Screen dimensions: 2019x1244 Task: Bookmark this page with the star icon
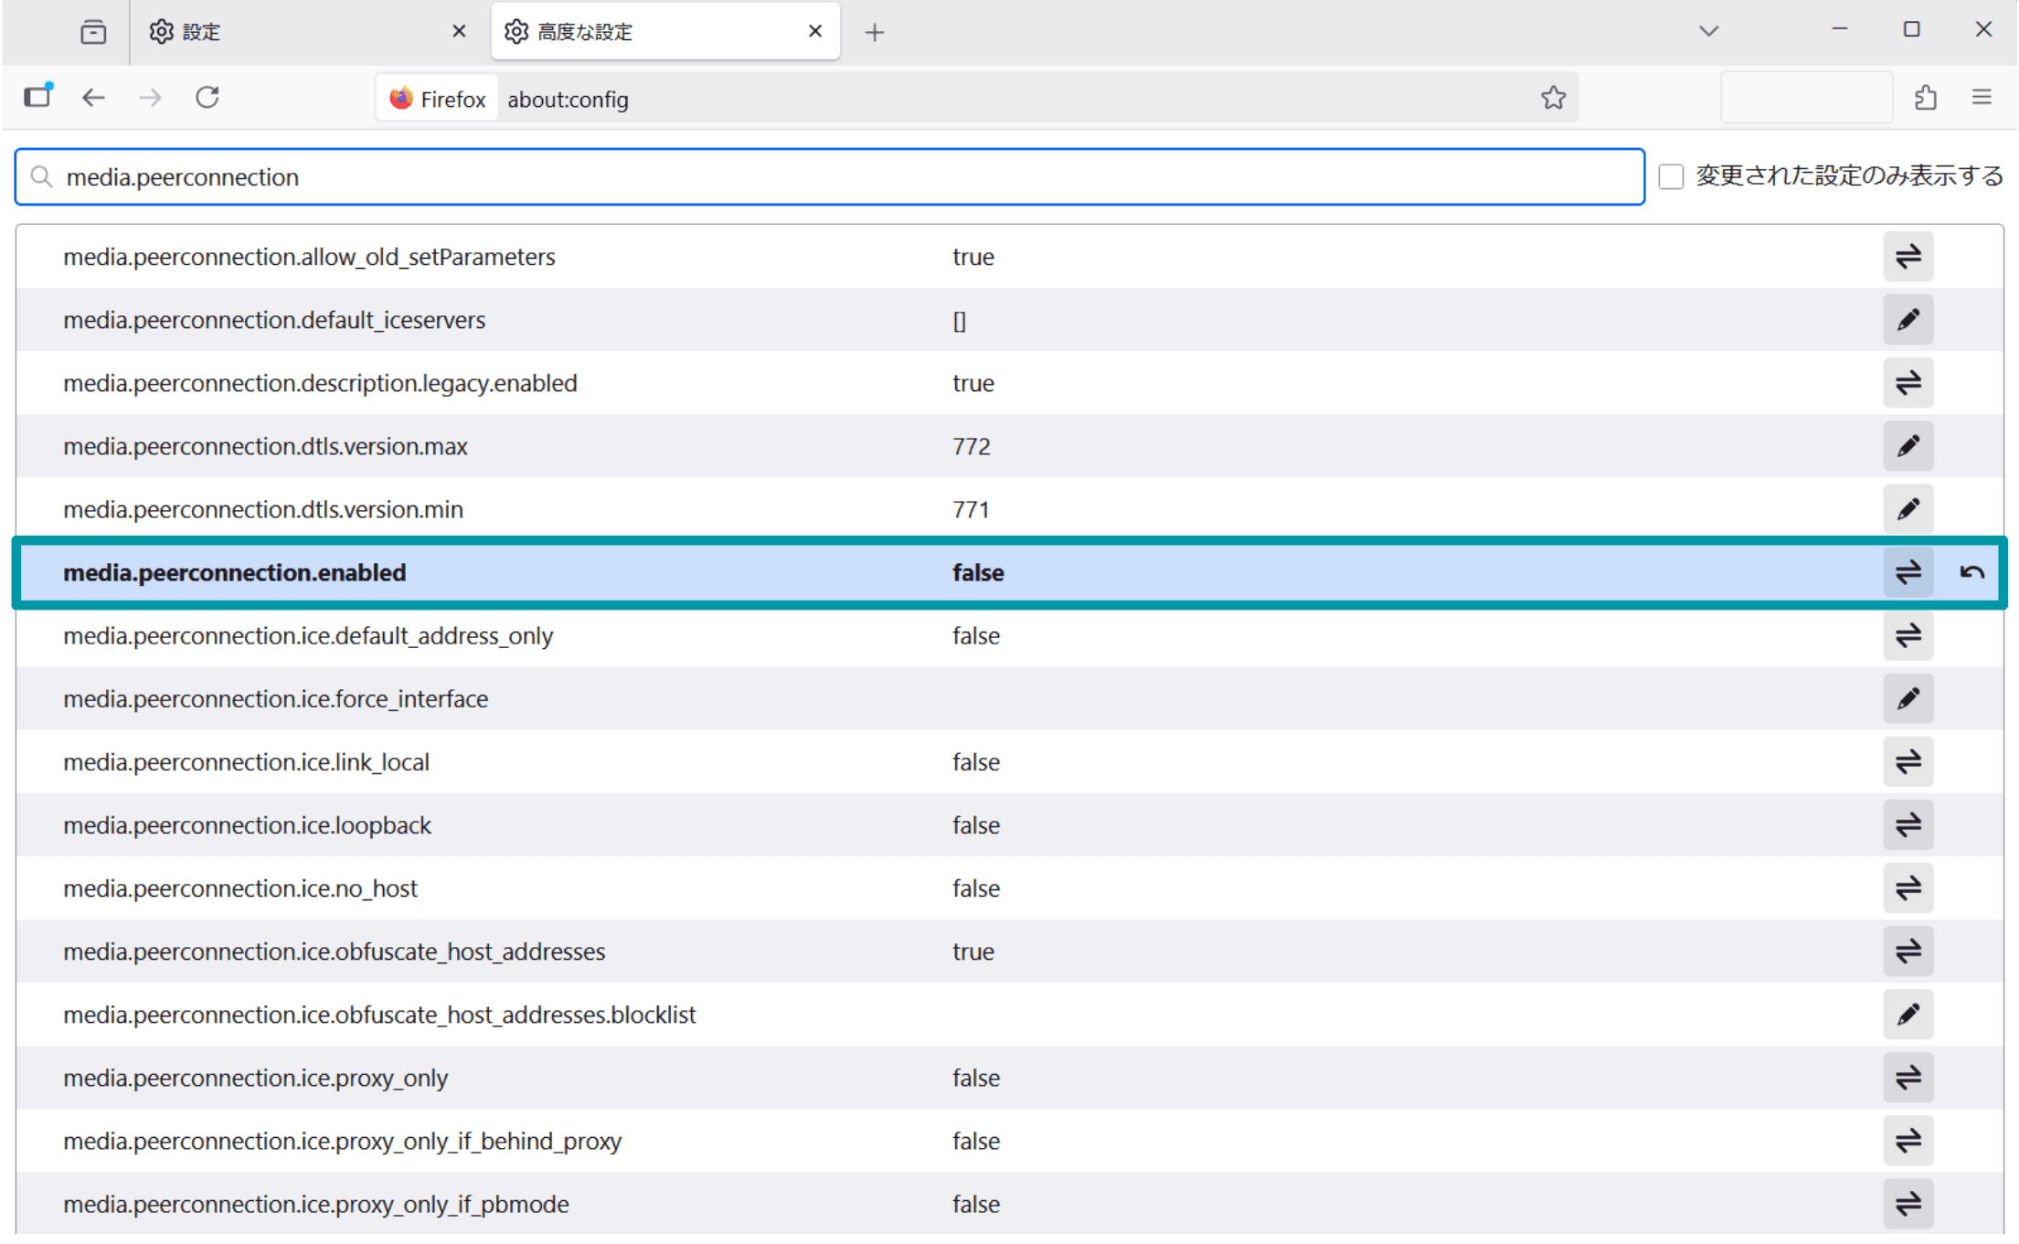click(x=1553, y=98)
